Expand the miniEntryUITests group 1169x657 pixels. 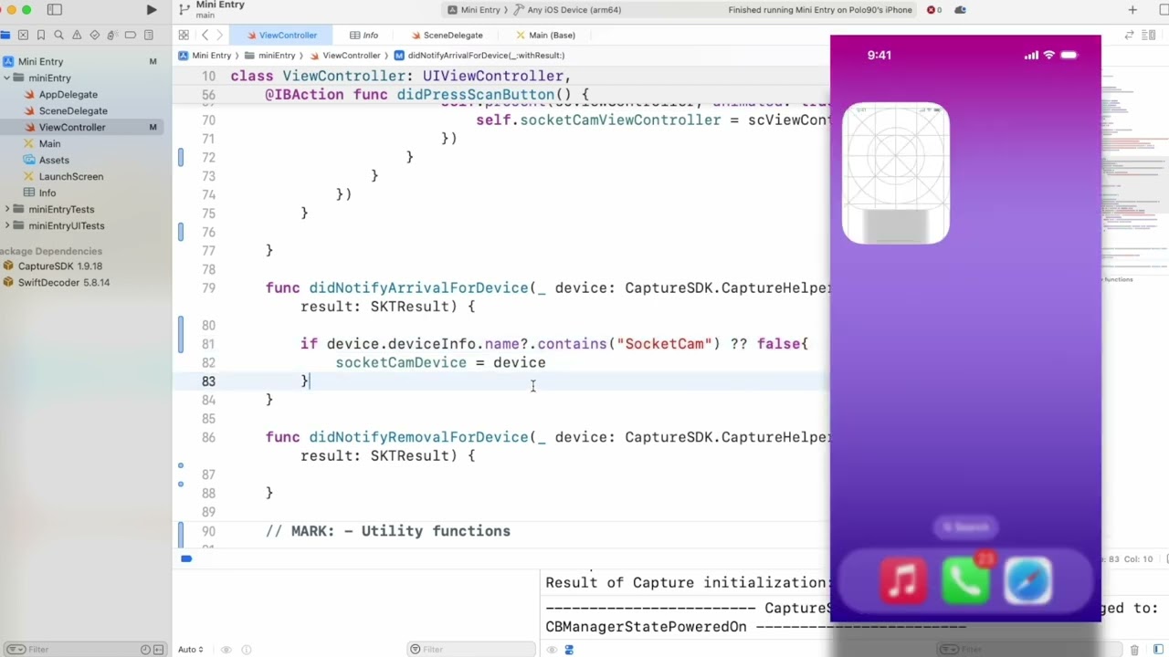coord(7,226)
